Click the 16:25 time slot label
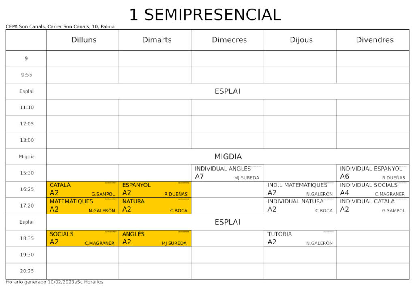 coord(26,189)
